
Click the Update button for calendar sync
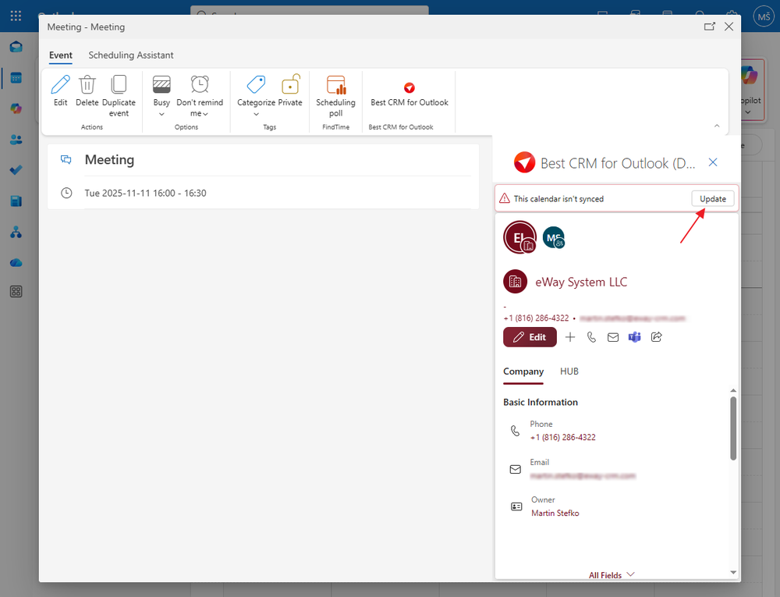pos(712,199)
